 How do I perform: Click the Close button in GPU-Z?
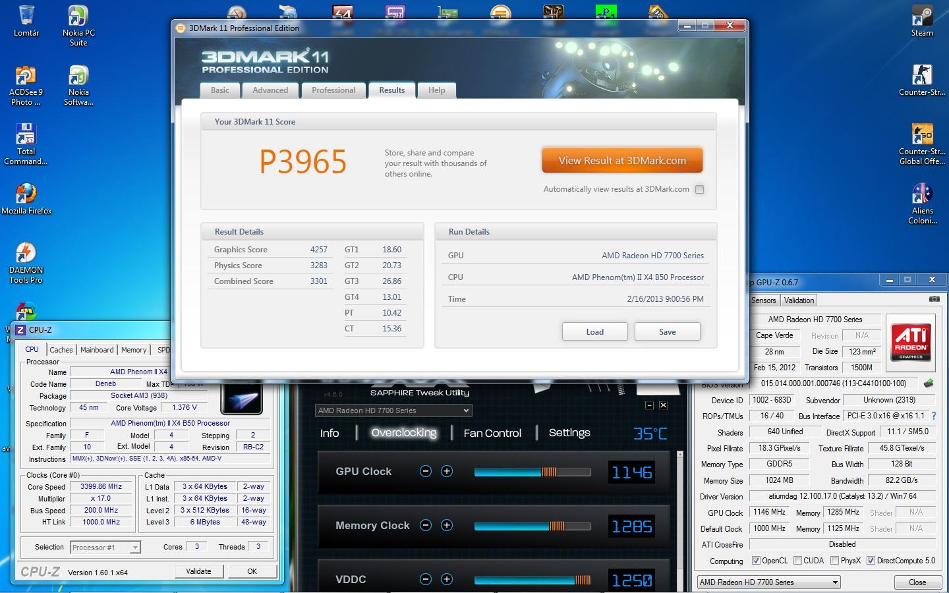[917, 582]
